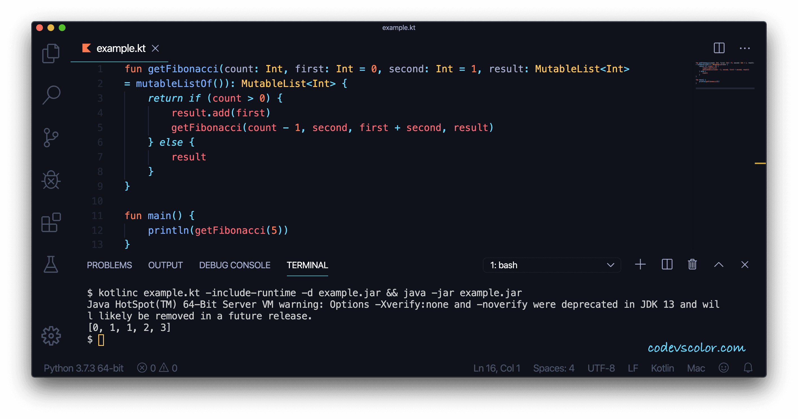The image size is (798, 419).
Task: Click line number 13 in gutter
Action: coord(97,245)
